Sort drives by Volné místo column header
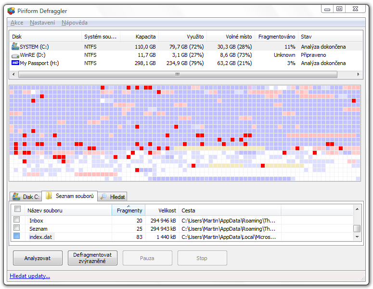373x289 pixels. [231, 37]
